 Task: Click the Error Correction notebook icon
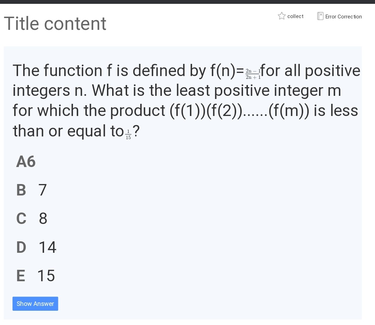(320, 16)
